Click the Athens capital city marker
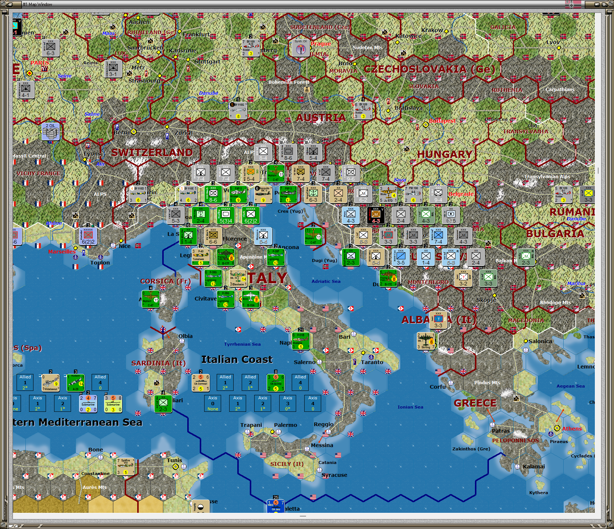Screen dimensions: 614x529 coord(557,428)
